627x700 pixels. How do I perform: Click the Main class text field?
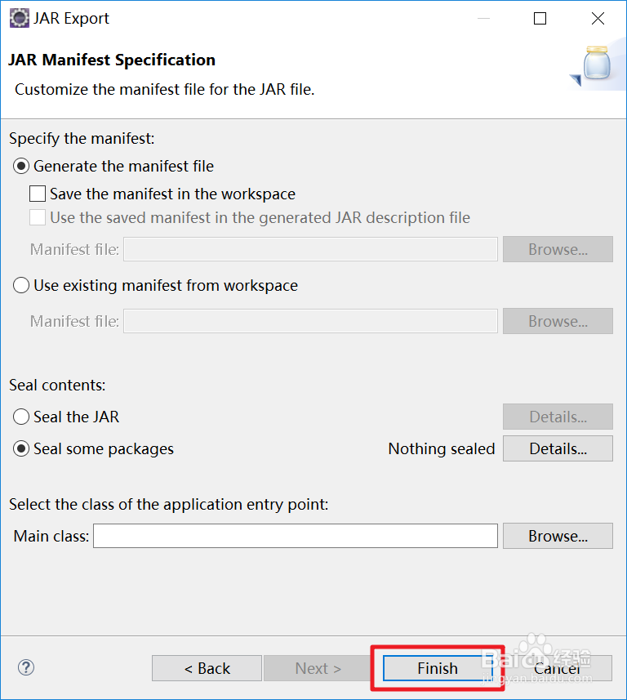[x=295, y=536]
